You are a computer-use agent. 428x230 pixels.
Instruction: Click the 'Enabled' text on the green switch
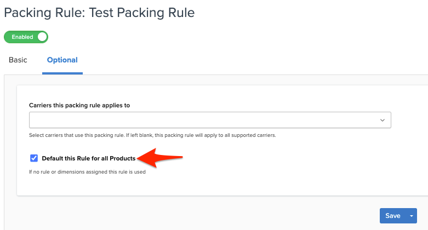[x=22, y=37]
